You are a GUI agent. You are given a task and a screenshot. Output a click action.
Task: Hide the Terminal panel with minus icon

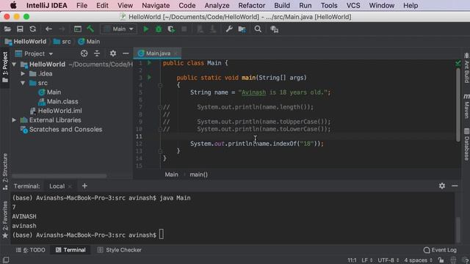pyautogui.click(x=455, y=186)
